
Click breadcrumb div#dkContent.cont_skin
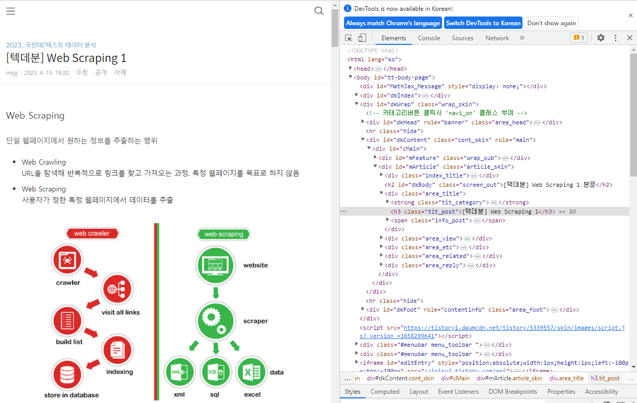tap(400, 378)
